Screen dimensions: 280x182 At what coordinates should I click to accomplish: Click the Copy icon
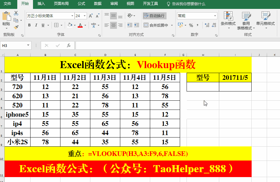[16, 20]
